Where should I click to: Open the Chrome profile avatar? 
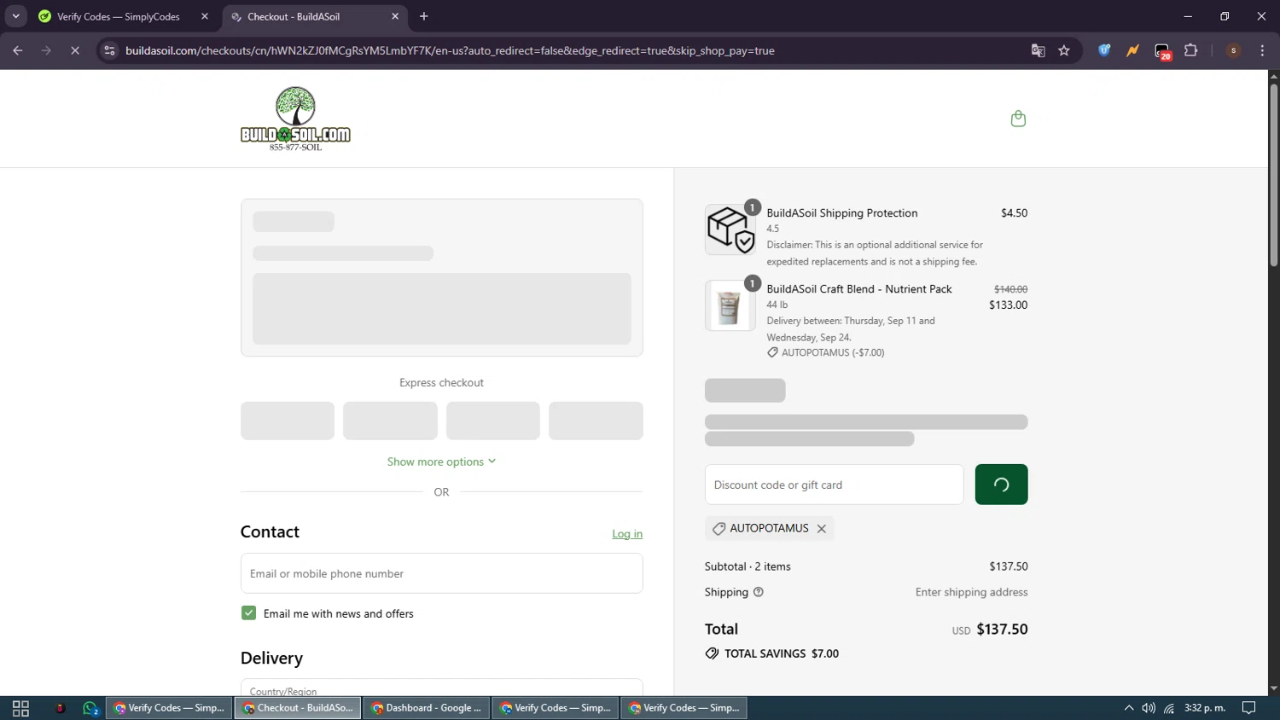click(1233, 50)
